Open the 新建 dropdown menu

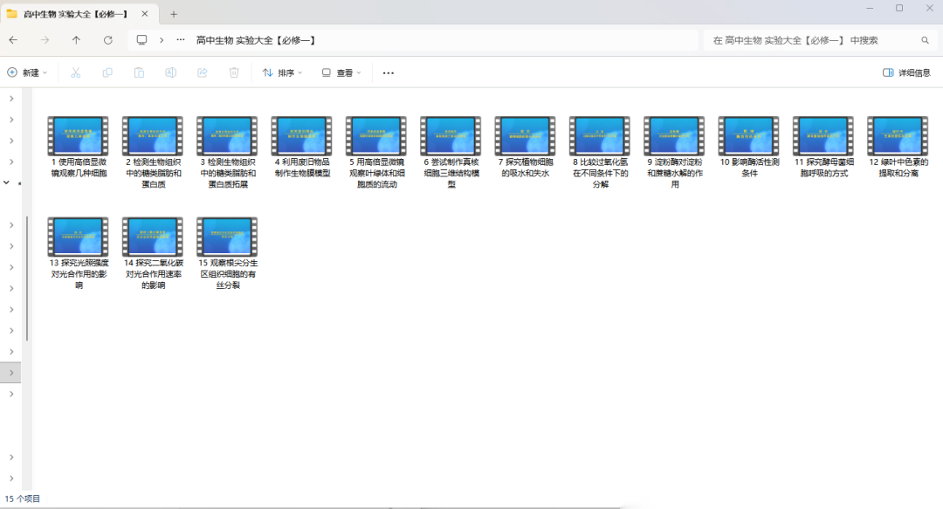point(27,72)
